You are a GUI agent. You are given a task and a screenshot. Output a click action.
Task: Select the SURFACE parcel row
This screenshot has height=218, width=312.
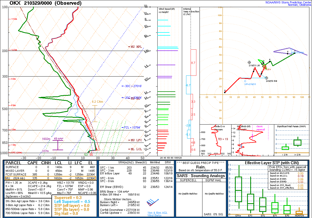[x=50, y=167]
